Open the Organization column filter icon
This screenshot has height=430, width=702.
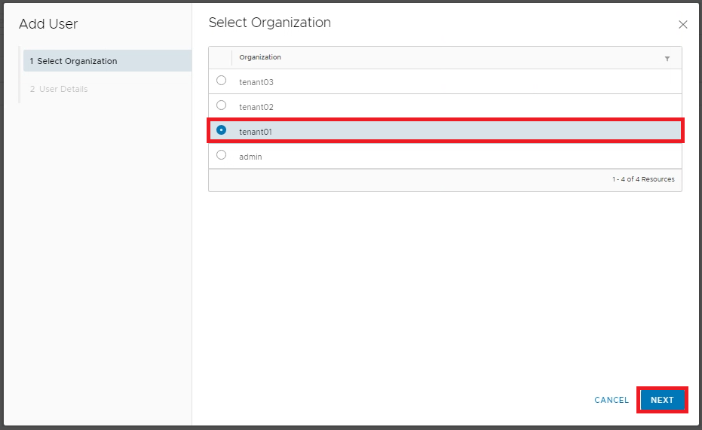(667, 59)
